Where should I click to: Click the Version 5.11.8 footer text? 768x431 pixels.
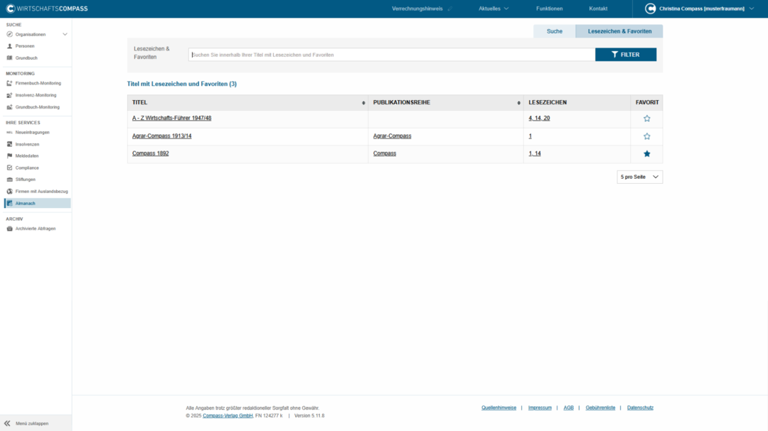[x=309, y=415]
